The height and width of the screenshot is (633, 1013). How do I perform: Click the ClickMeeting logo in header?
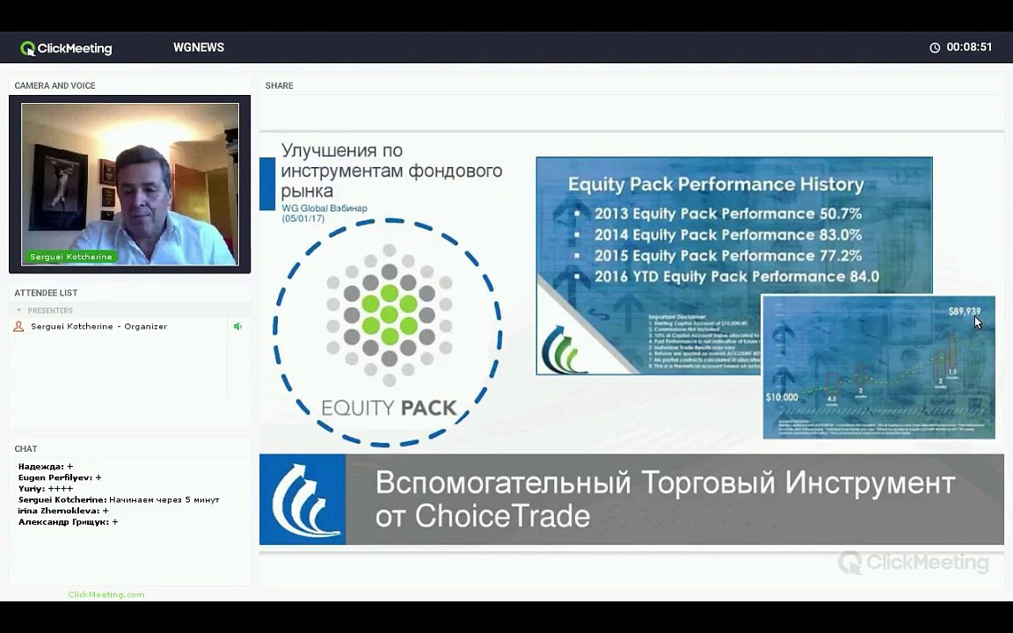(x=66, y=47)
